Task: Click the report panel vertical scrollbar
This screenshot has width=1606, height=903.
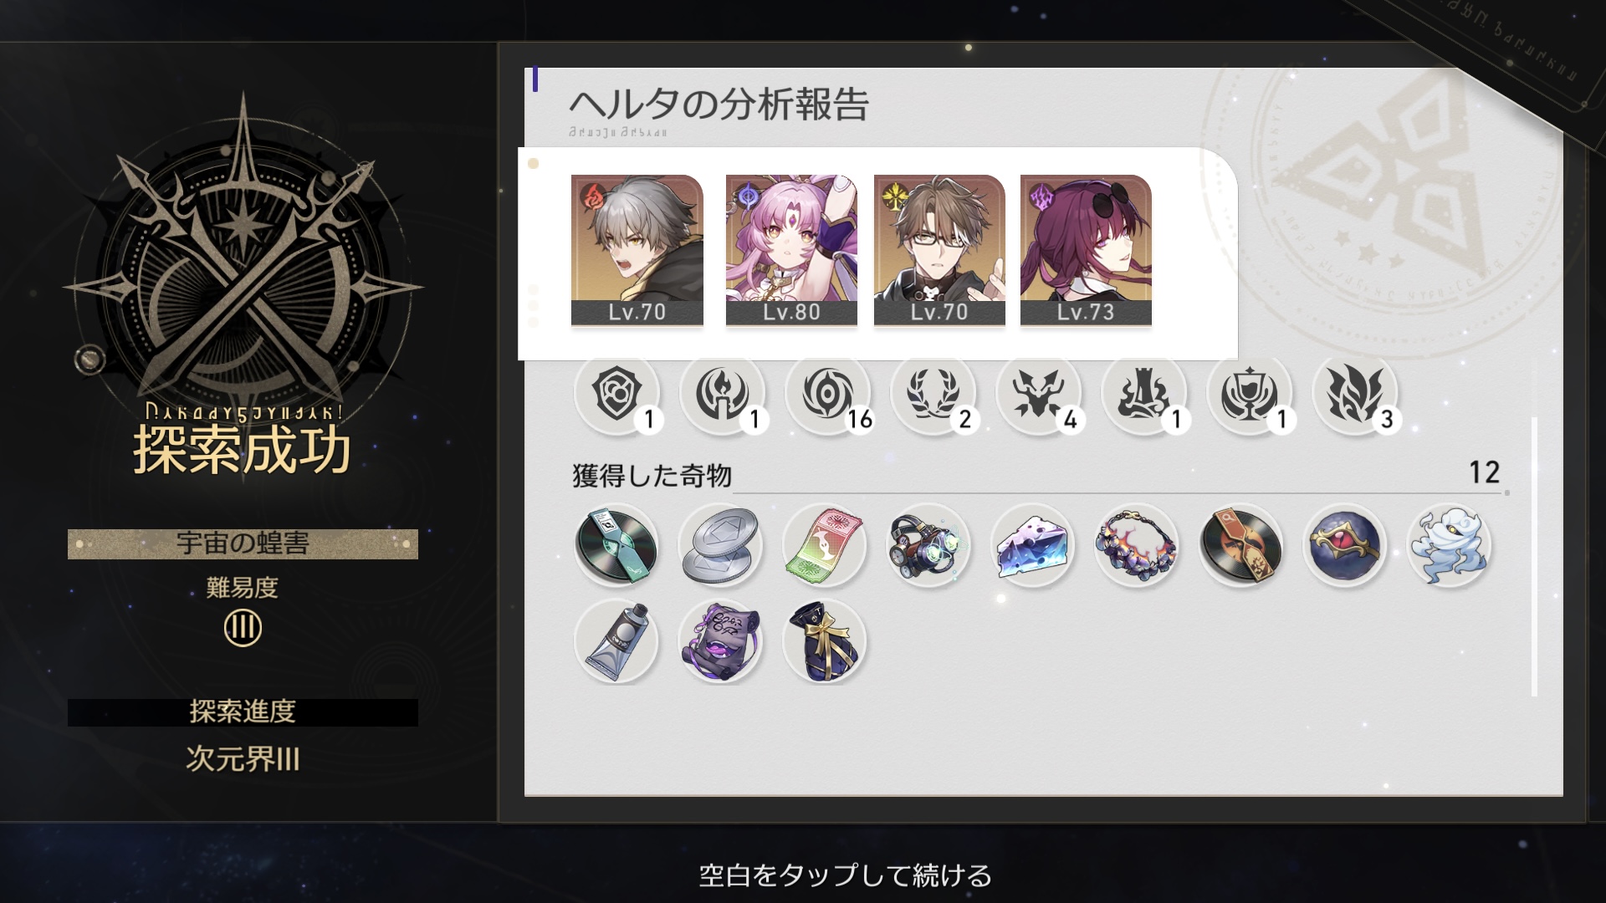Action: click(1534, 556)
